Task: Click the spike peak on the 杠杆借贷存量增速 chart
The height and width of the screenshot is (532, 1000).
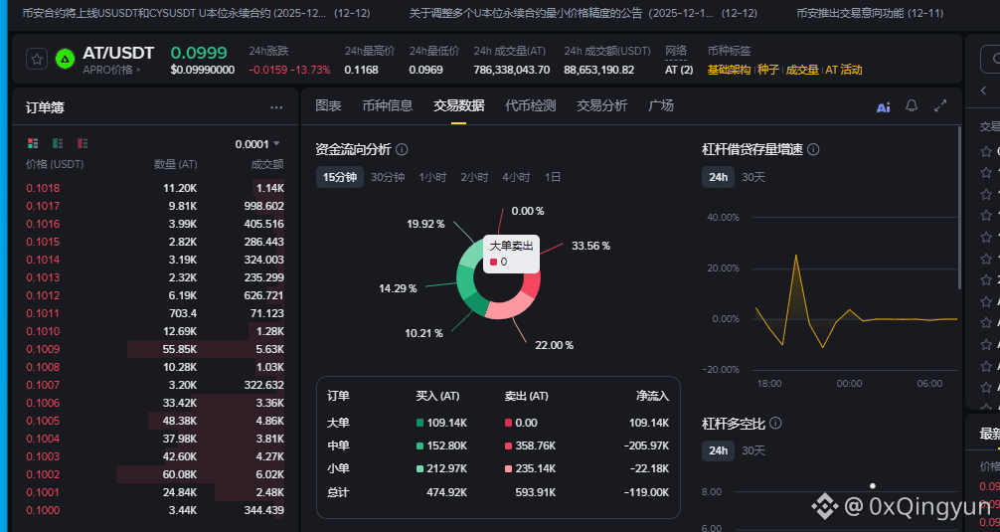Action: click(x=795, y=256)
